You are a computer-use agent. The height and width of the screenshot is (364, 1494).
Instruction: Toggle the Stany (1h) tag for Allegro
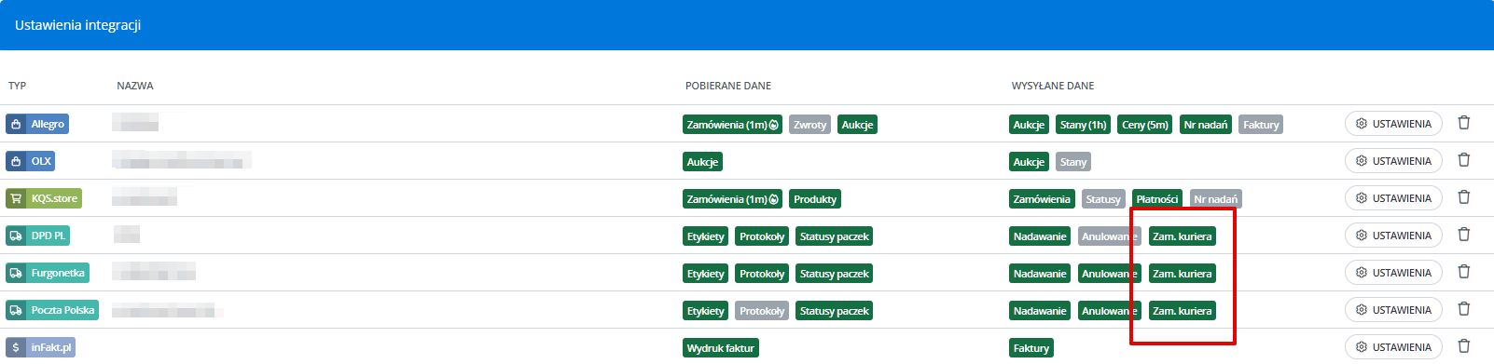(x=1083, y=125)
